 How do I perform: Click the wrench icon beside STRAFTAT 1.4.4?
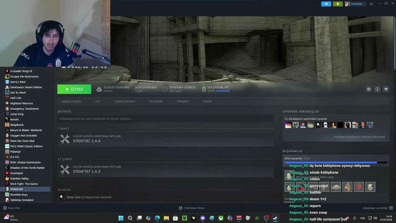coord(65,139)
